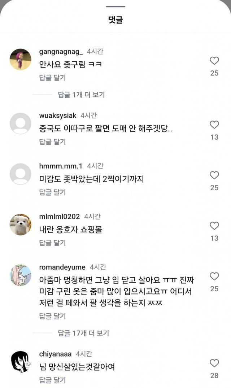
Task: Tap the drag handle above 댓글
Action: (115, 6)
